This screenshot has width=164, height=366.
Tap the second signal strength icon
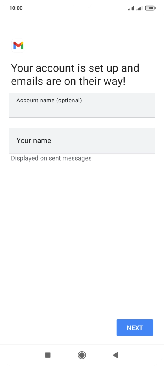[139, 8]
